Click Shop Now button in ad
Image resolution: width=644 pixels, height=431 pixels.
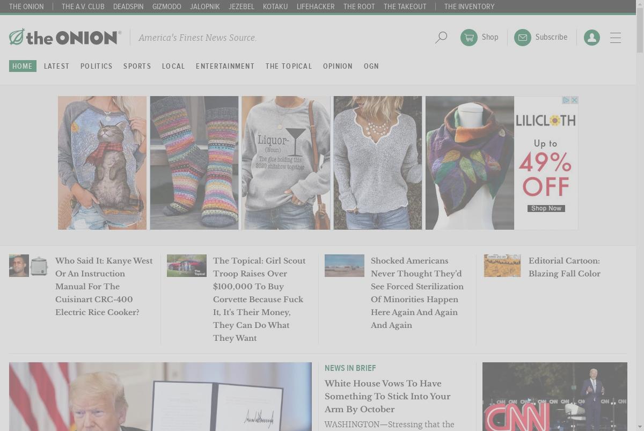546,208
